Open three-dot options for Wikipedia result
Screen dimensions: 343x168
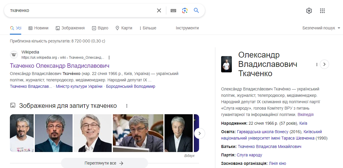[109, 58]
